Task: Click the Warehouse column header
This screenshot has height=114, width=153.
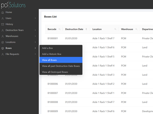Action: (x=127, y=29)
